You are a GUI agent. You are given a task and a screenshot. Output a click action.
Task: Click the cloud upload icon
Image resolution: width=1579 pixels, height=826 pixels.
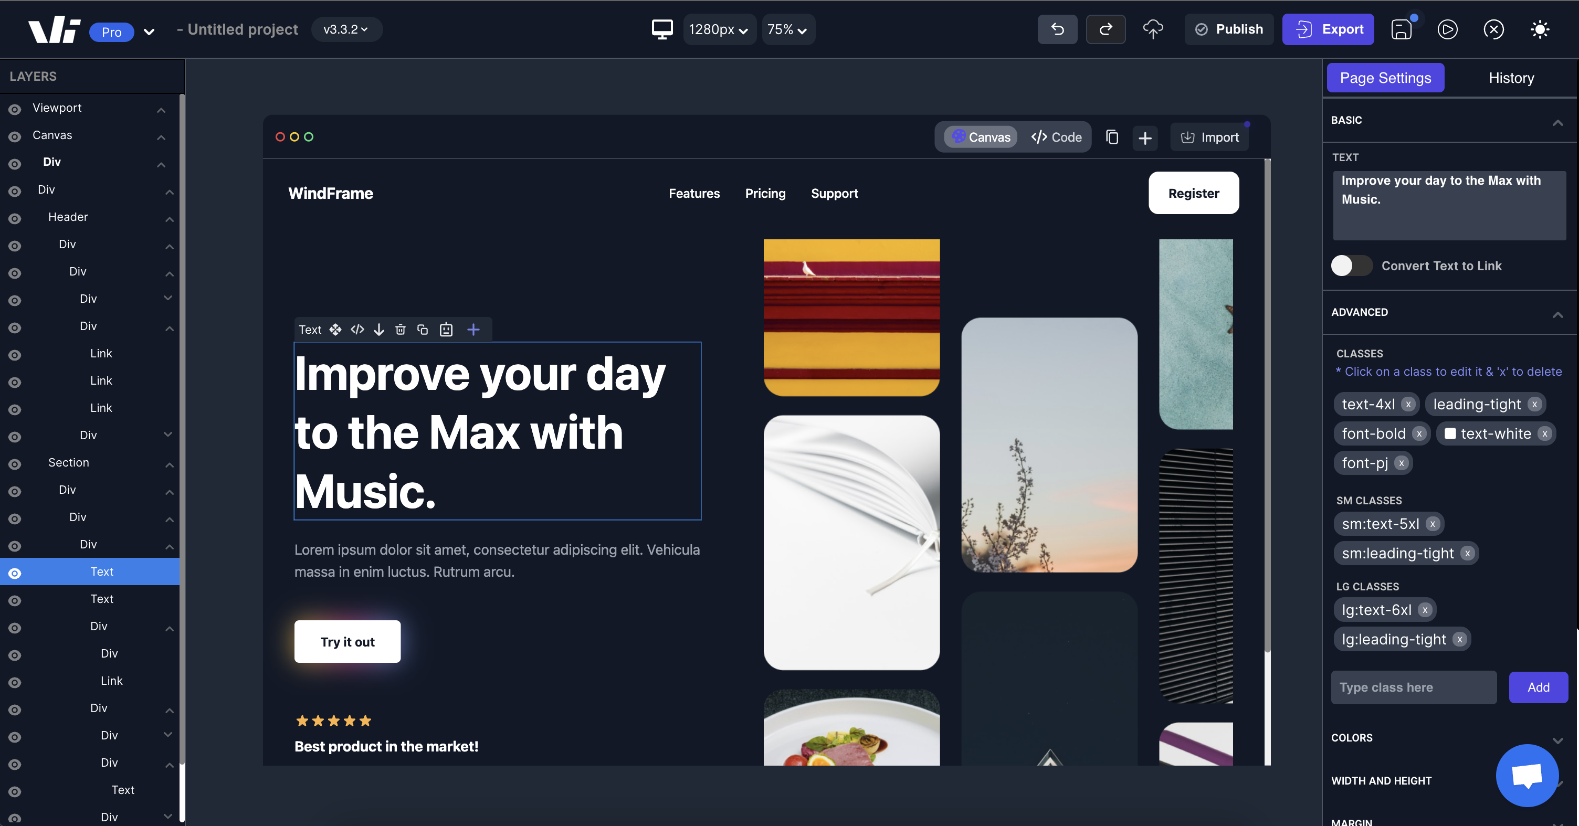1153,29
